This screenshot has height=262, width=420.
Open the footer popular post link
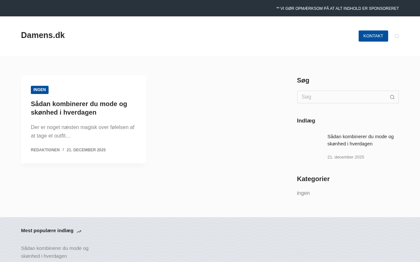(x=55, y=252)
